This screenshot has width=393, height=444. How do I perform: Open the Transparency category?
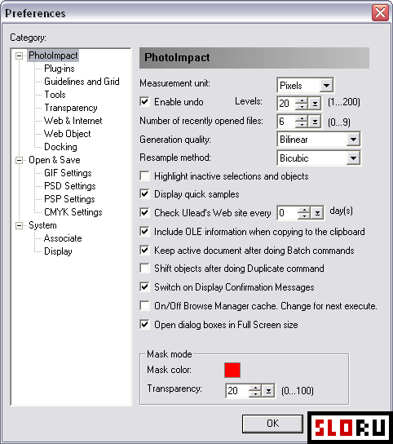(71, 108)
